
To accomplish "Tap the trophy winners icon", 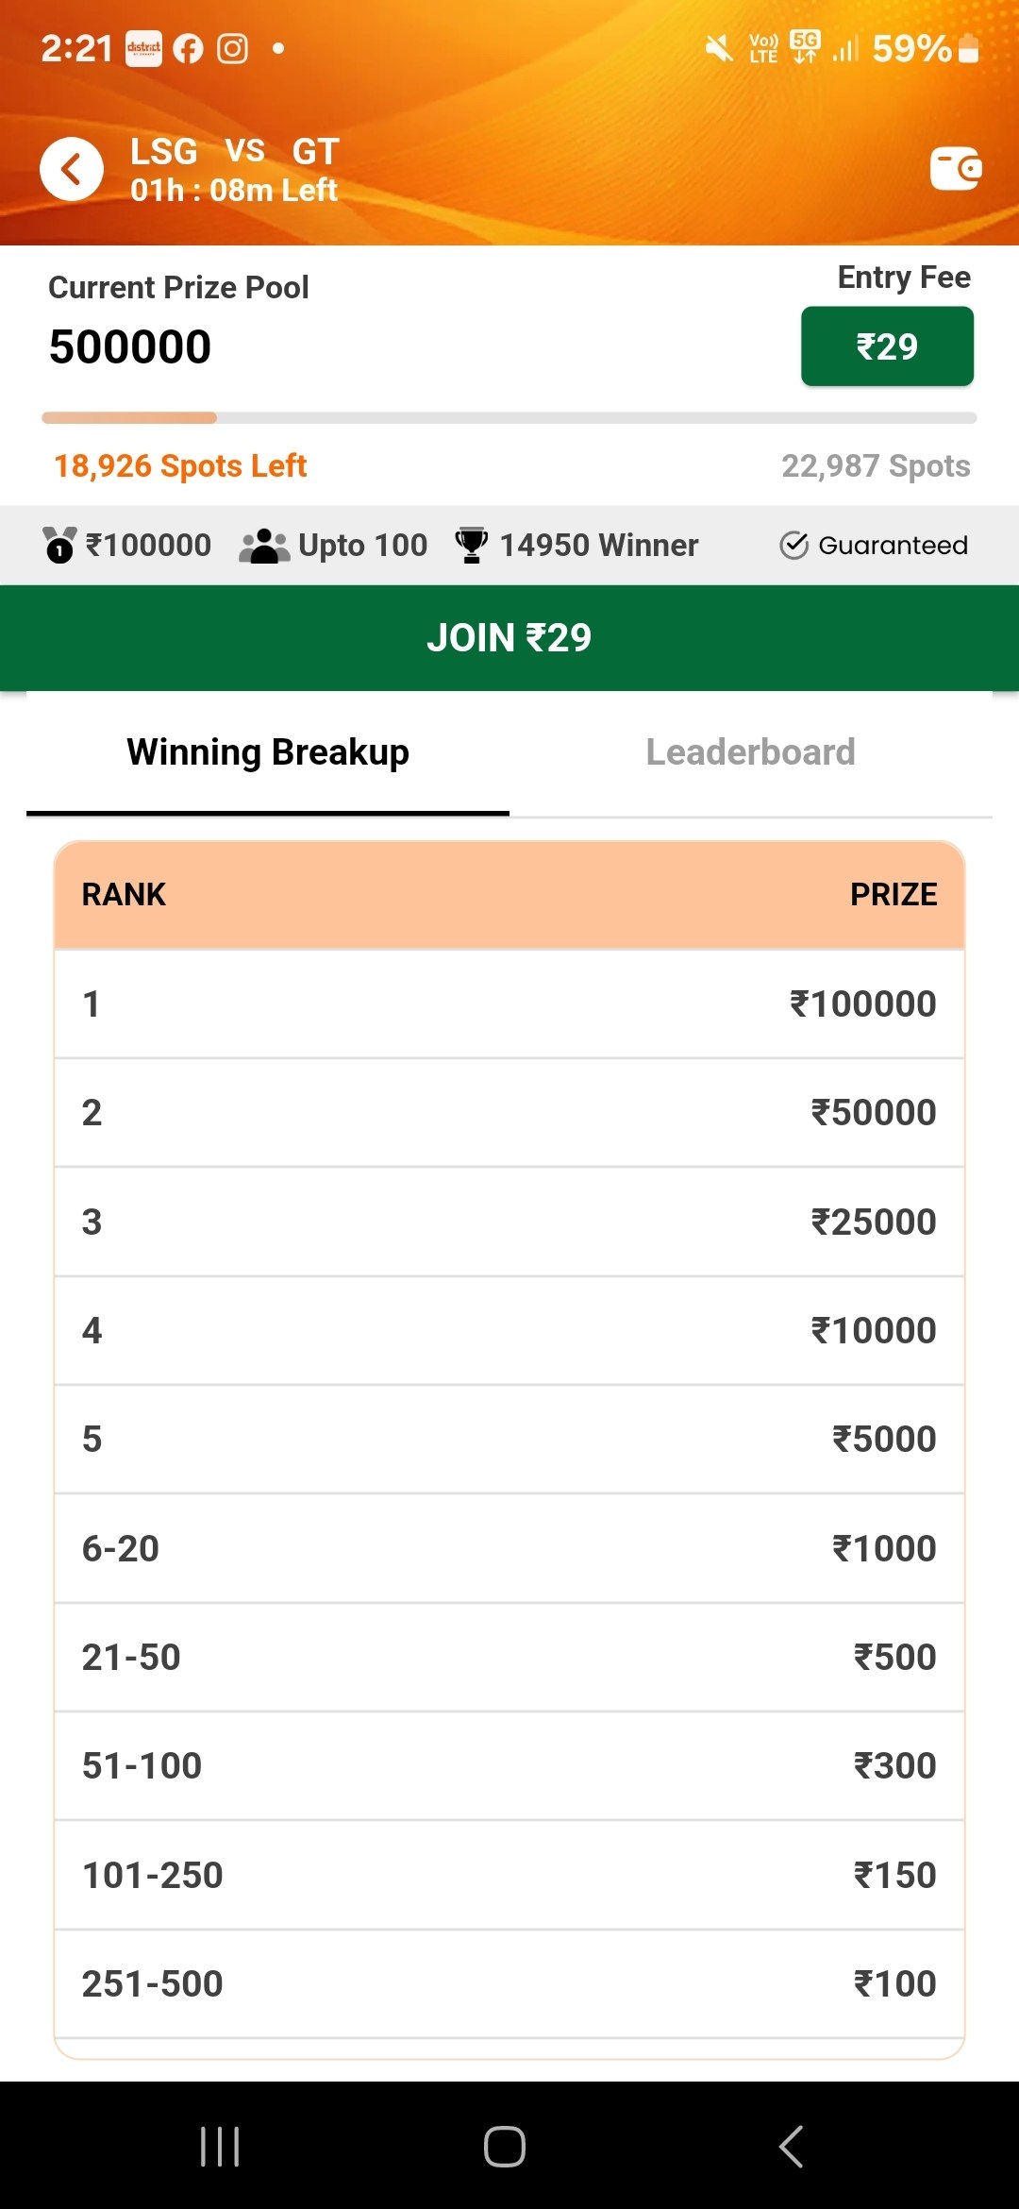I will 471,545.
